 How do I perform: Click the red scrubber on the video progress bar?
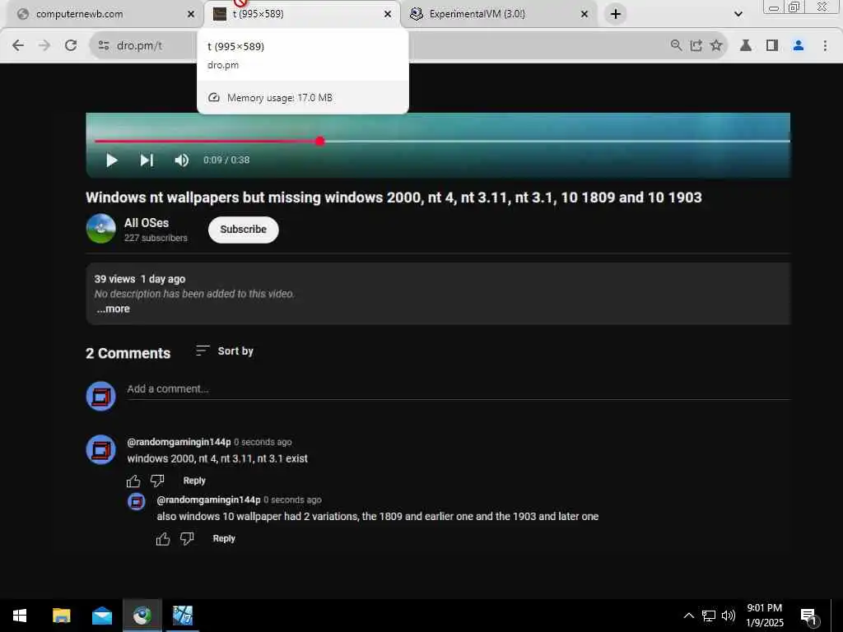(320, 142)
